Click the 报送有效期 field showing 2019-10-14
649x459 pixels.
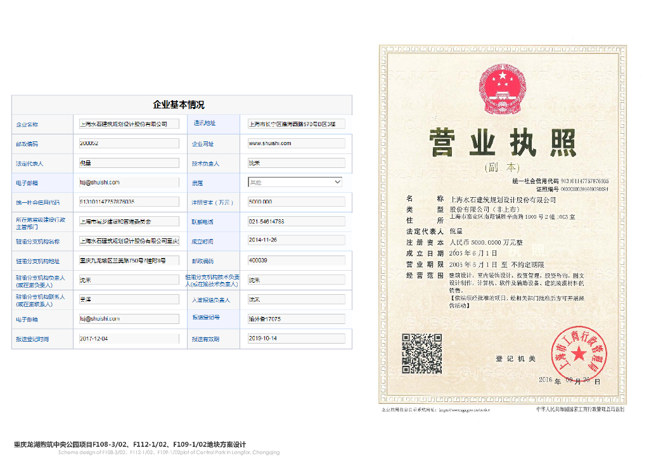click(297, 339)
